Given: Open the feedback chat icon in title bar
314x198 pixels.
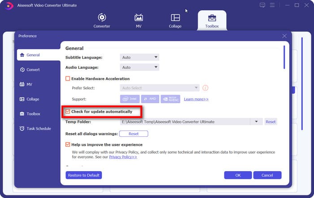Looking at the screenshot, I should (x=262, y=5).
